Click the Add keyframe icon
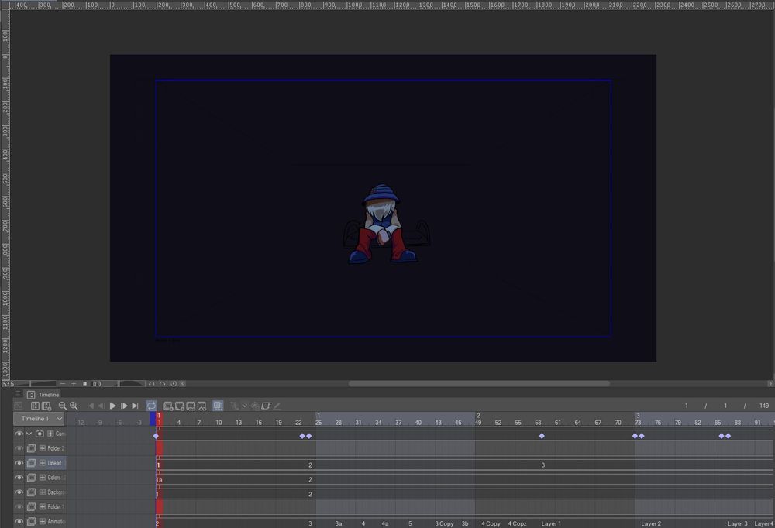 pos(234,406)
